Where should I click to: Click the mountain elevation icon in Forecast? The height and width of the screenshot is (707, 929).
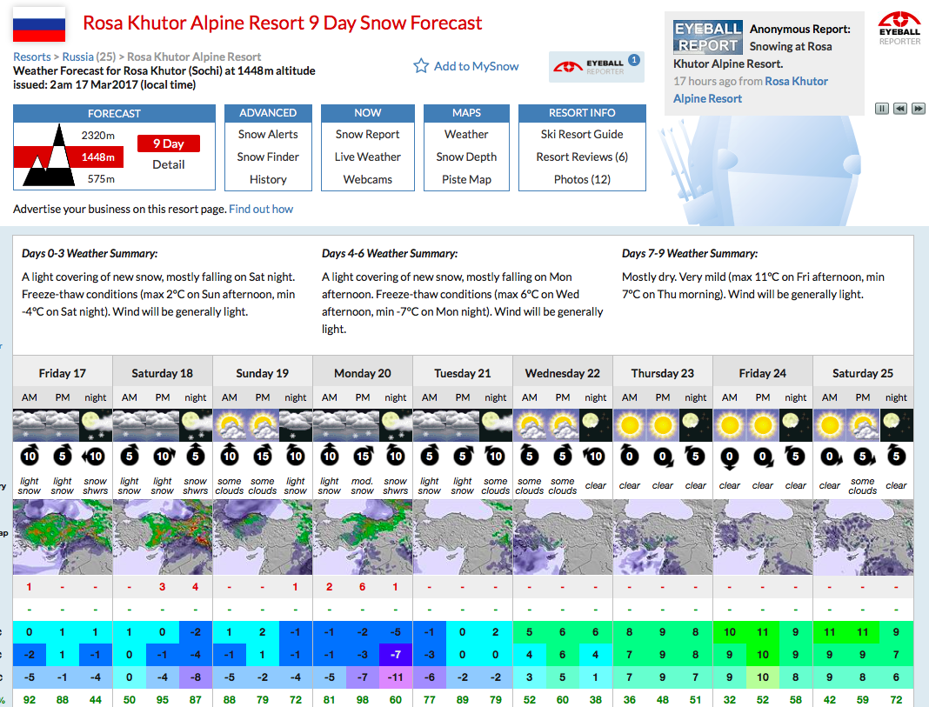point(49,155)
